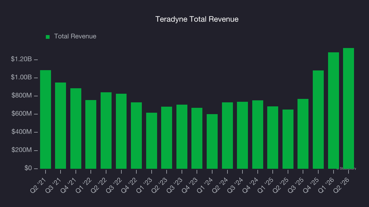Click the '$800M' y-axis label
This screenshot has height=207, width=369.
[22, 95]
